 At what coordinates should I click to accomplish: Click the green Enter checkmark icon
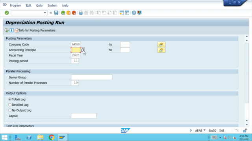point(7,13)
